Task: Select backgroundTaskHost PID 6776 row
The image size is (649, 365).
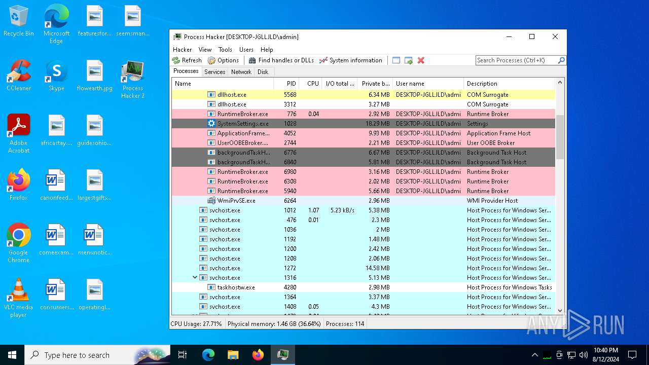Action: tap(364, 153)
